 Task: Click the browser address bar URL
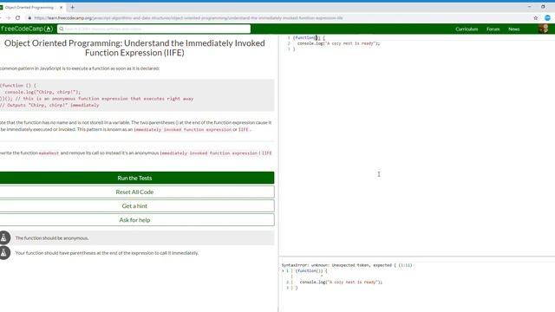[189, 17]
